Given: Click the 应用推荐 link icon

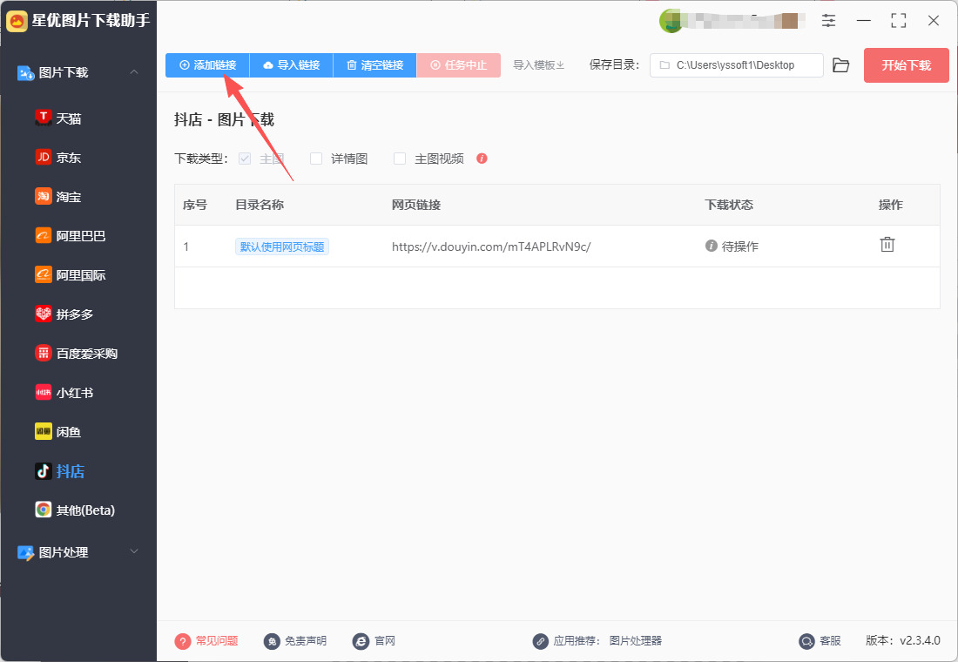Looking at the screenshot, I should tap(540, 640).
